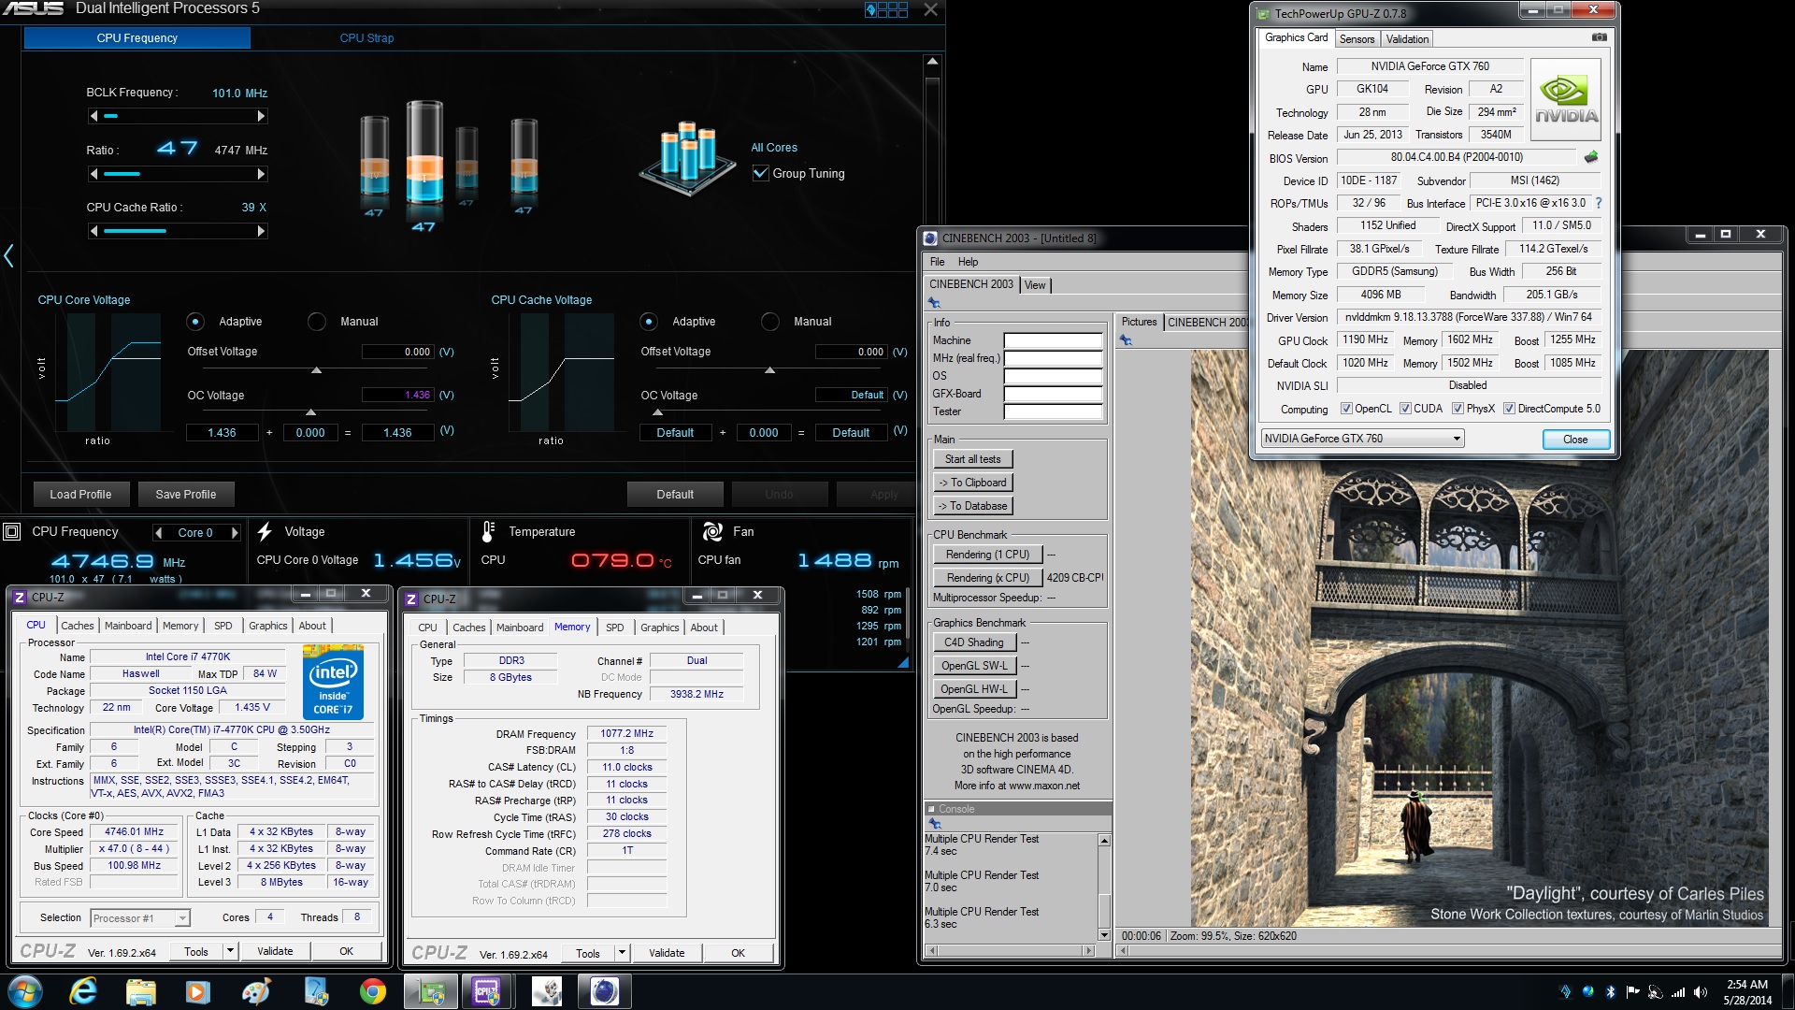Select Adaptive for CPU Core Voltage

[x=195, y=322]
